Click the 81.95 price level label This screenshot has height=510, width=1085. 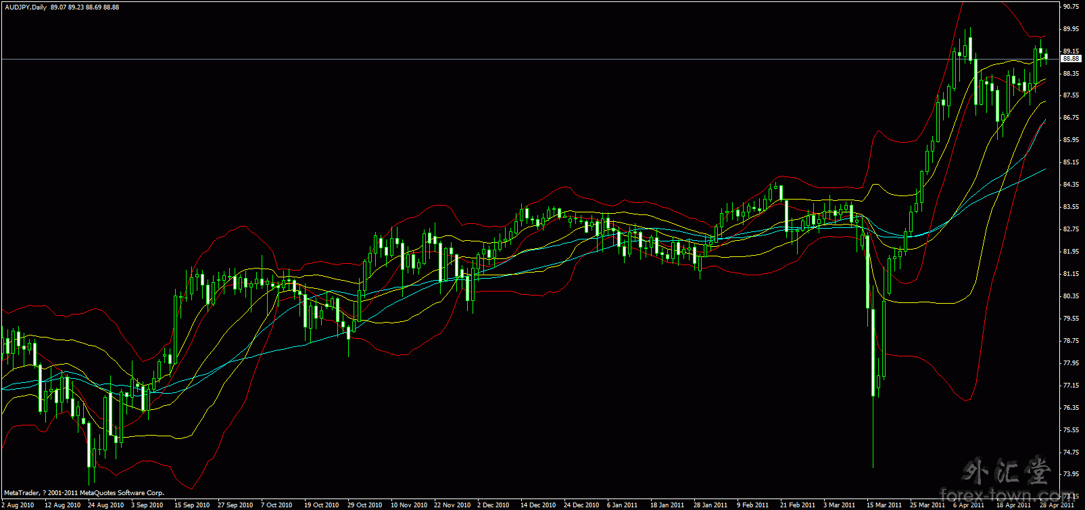point(1071,252)
